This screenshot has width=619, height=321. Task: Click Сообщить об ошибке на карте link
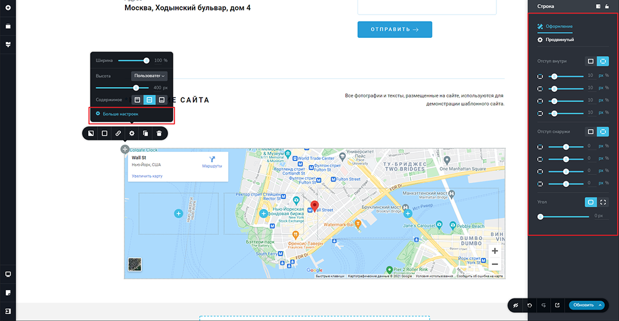pos(479,277)
